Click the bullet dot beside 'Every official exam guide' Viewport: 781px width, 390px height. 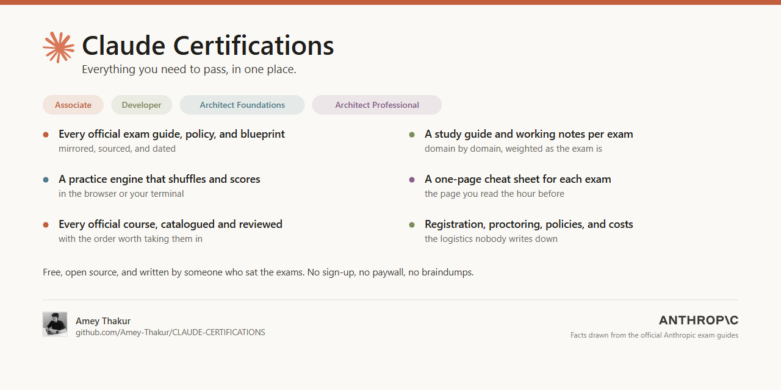click(x=46, y=135)
